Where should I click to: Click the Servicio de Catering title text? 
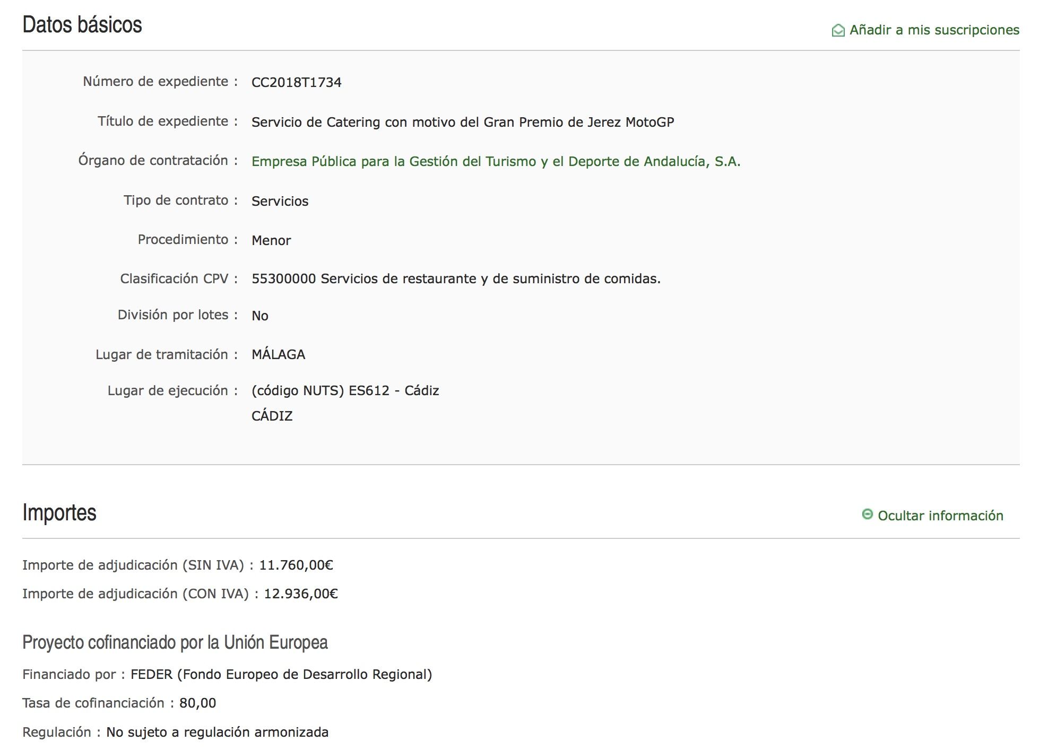(462, 122)
